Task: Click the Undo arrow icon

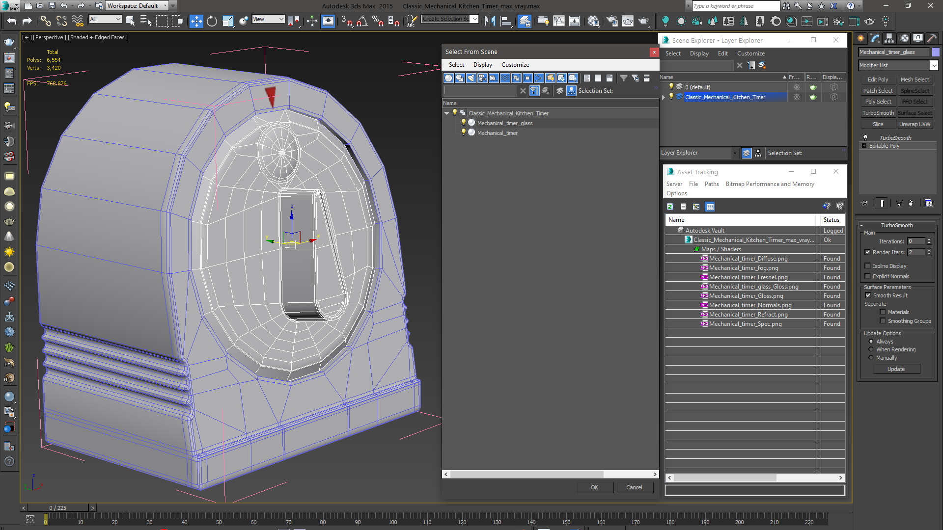Action: point(12,21)
